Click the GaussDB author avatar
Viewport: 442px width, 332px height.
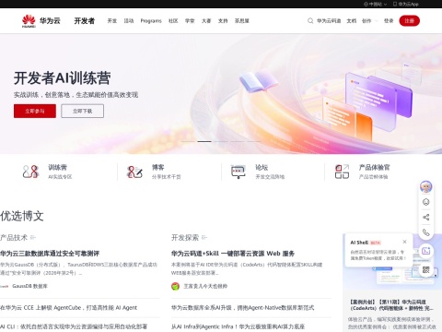(4, 286)
